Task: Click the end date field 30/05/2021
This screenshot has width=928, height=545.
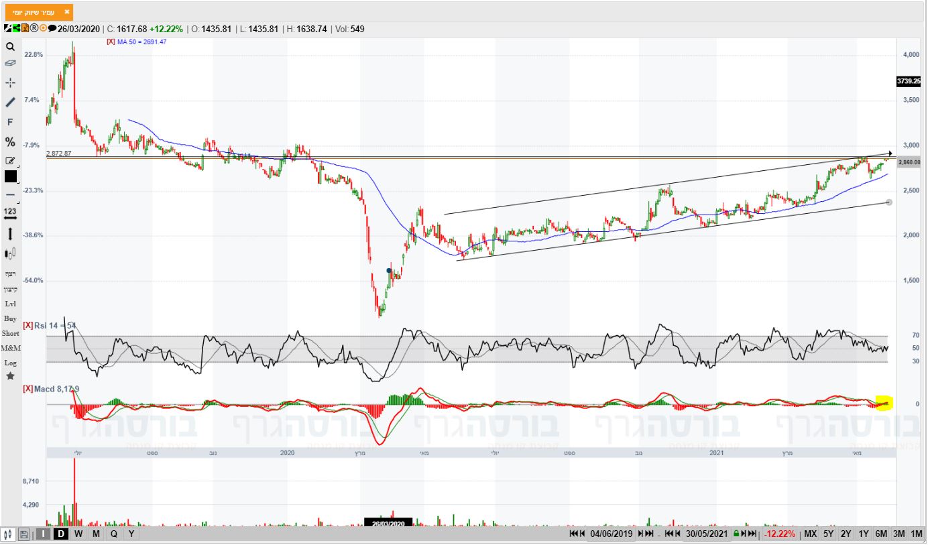Action: (x=706, y=534)
